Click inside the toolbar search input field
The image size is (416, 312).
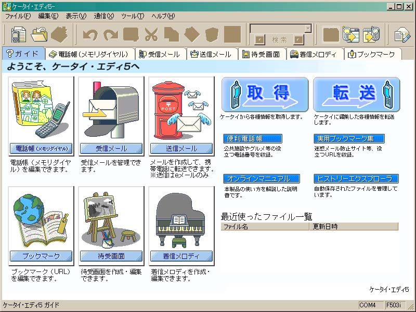coord(277,28)
